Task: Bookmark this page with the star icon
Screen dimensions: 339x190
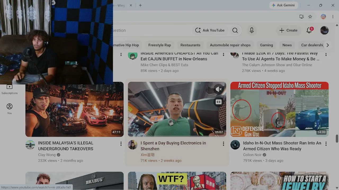Action: 310,17
